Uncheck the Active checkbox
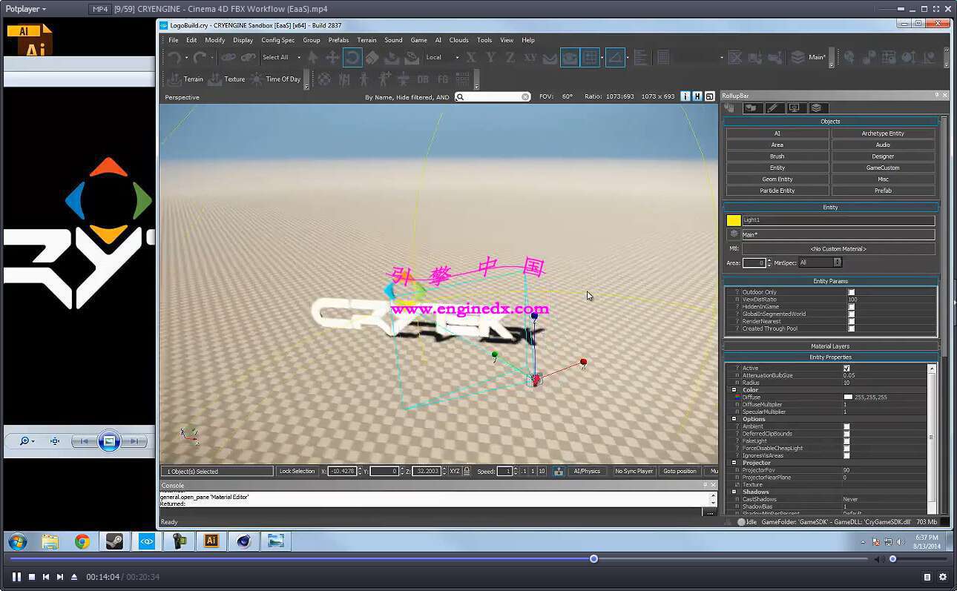957x591 pixels. click(846, 368)
